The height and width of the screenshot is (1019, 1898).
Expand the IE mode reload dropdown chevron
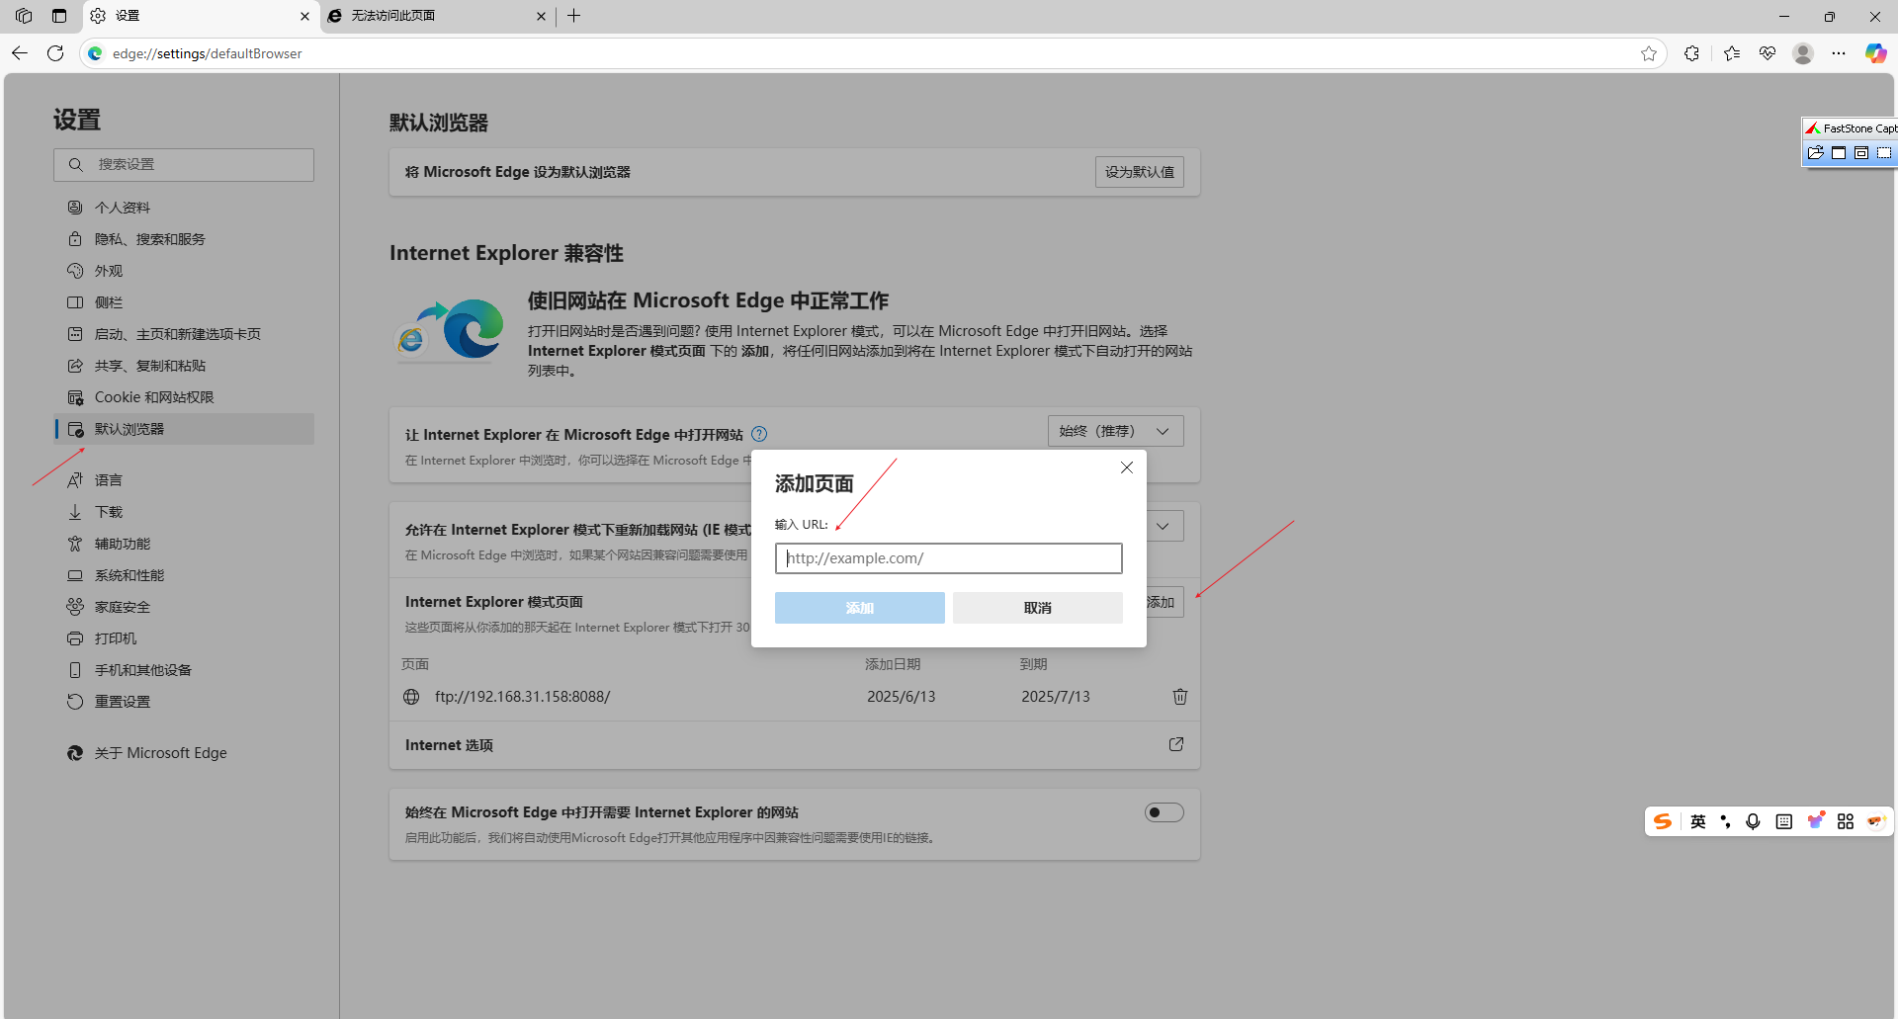pos(1164,526)
